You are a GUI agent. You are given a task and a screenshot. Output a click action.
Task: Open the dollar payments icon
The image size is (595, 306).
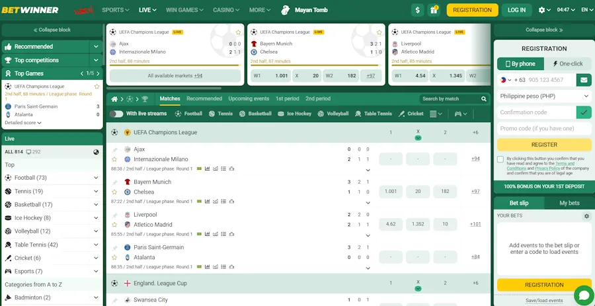417,10
